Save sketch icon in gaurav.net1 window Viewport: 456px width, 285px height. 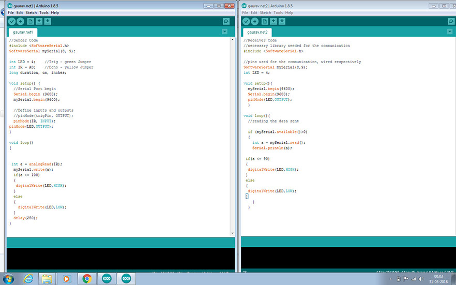pyautogui.click(x=48, y=21)
